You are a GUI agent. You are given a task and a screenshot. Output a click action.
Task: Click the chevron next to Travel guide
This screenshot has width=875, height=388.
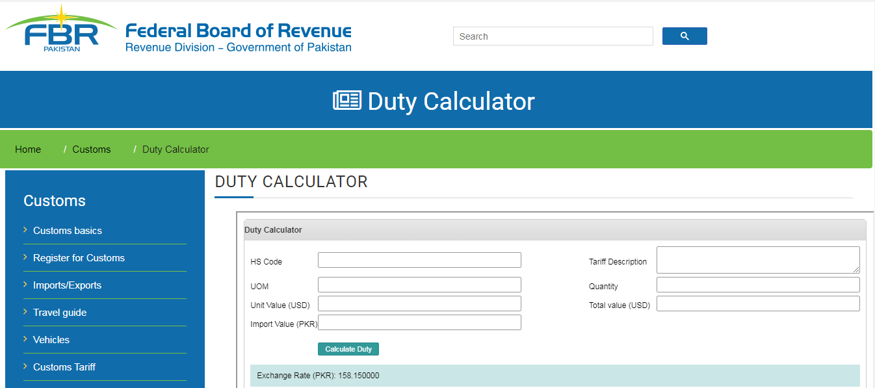point(25,312)
